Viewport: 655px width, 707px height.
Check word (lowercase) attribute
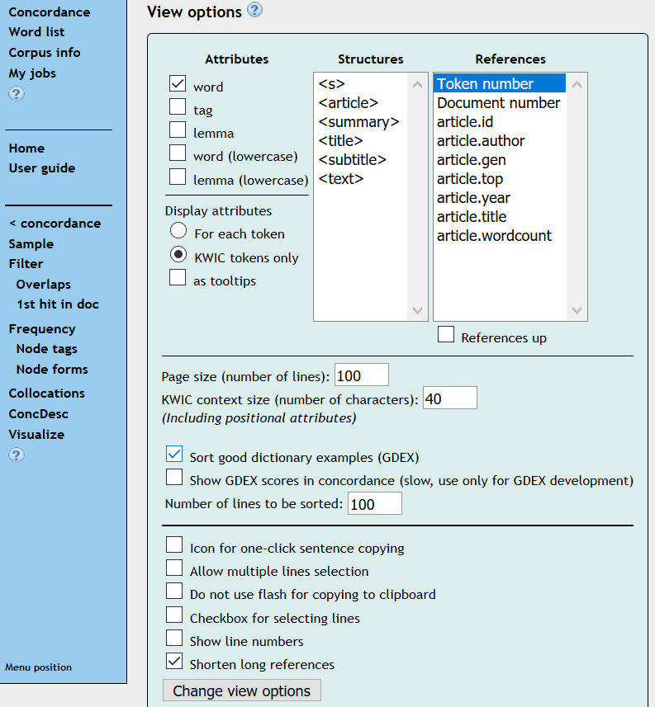click(178, 153)
